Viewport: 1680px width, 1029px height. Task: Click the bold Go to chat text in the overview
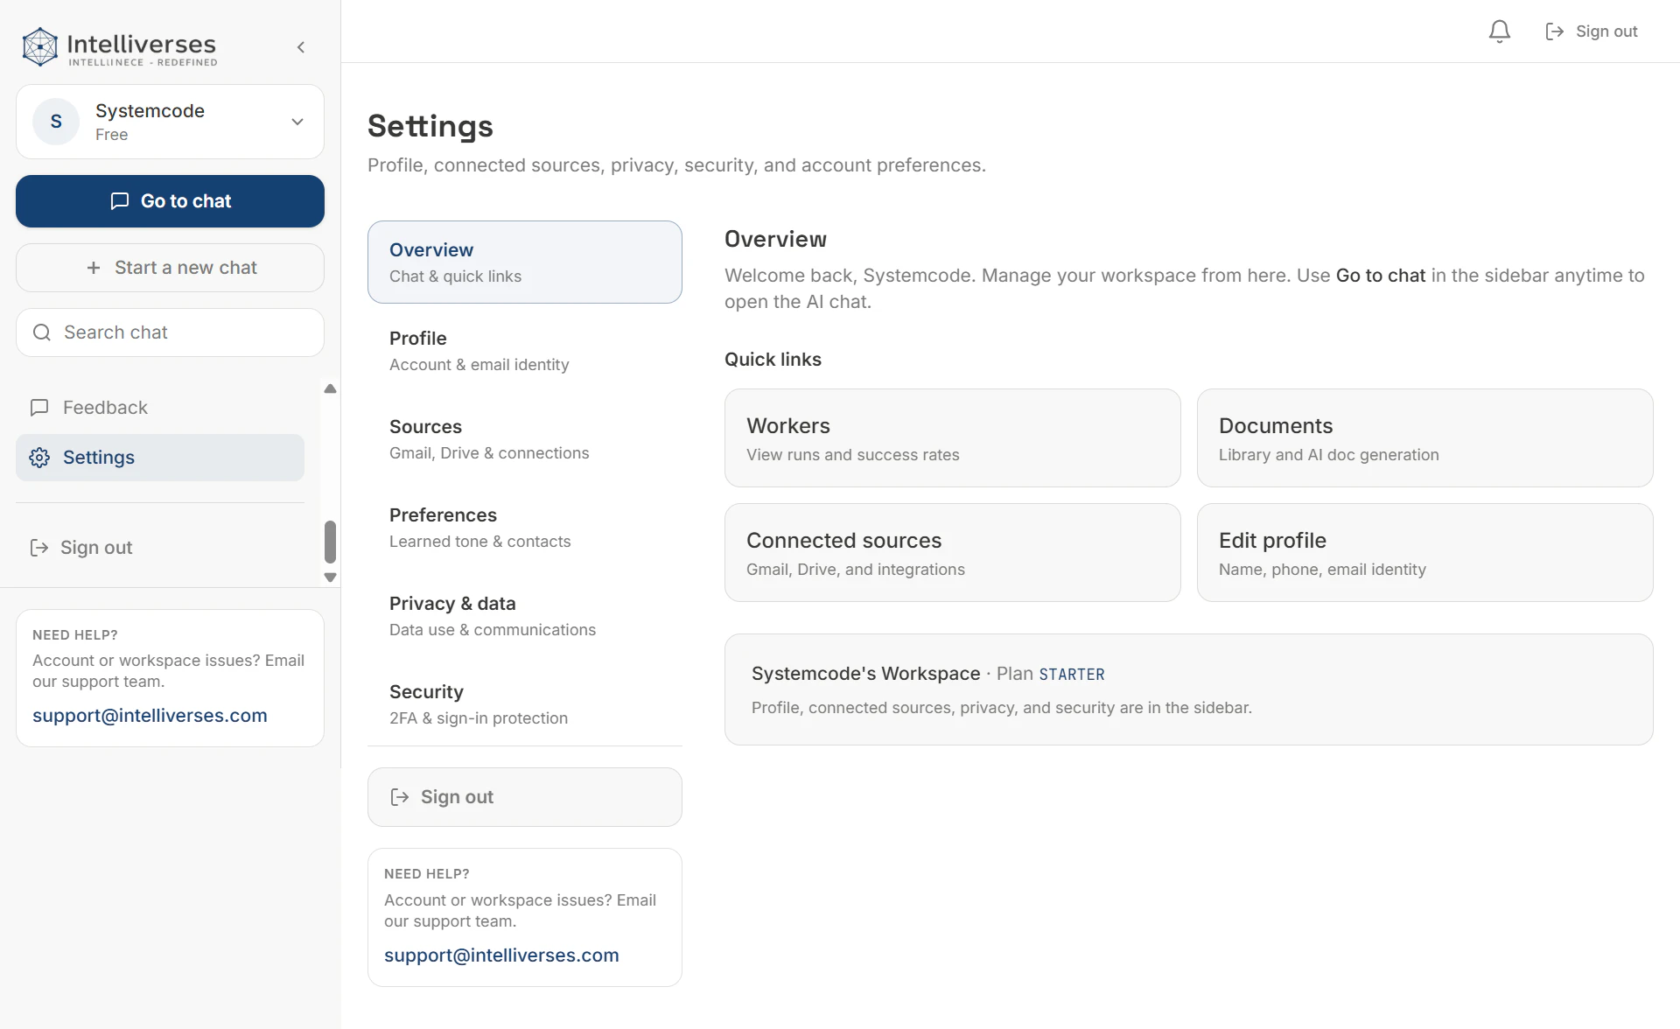click(x=1381, y=276)
